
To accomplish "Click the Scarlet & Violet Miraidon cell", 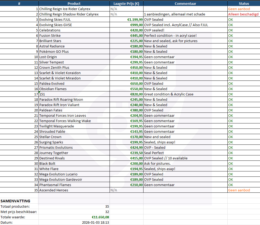I will [74, 78].
